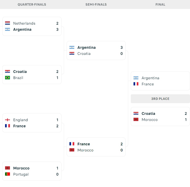Click Morocco's flag in the quarter-final match
Viewport: 190px width, 187px height.
tap(7, 168)
